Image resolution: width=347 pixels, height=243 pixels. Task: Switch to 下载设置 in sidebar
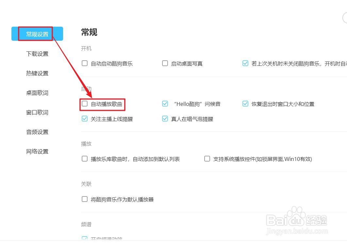tap(37, 54)
